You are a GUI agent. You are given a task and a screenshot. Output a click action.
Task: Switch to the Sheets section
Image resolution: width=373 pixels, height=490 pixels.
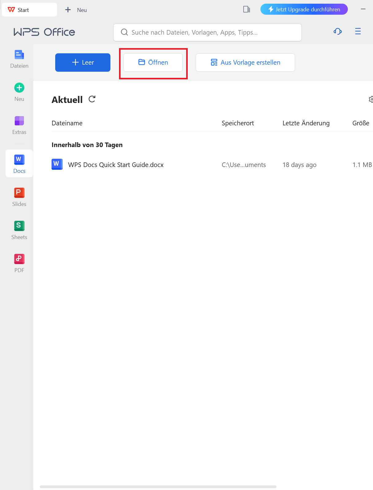pos(19,230)
